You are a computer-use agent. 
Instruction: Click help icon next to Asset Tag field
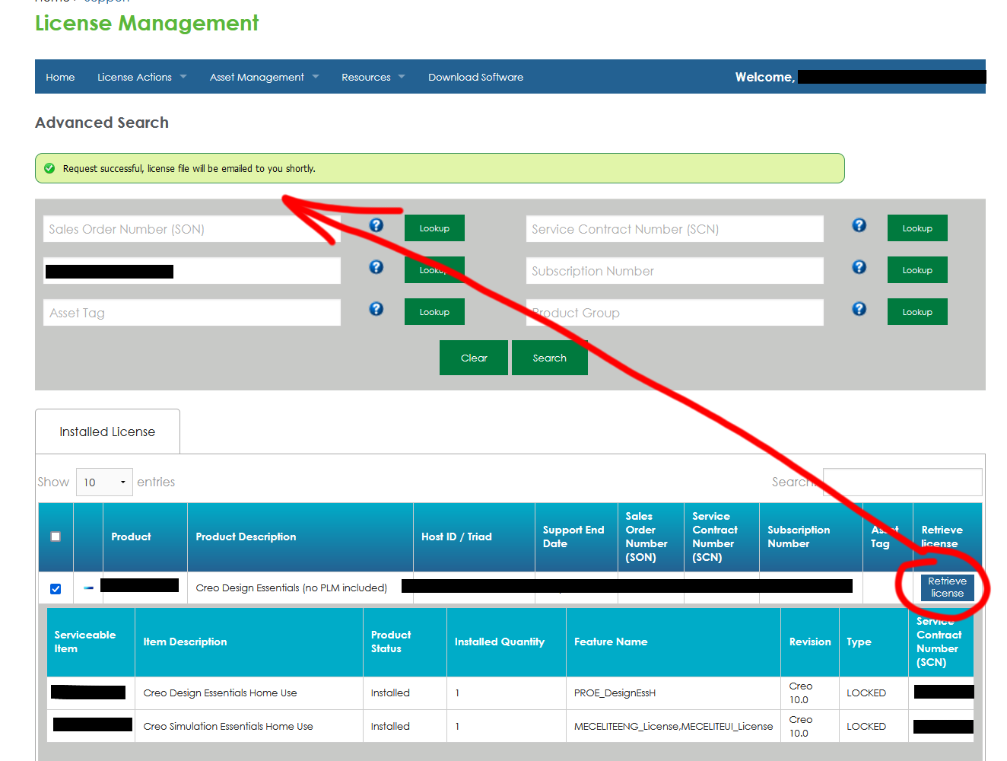pyautogui.click(x=376, y=309)
